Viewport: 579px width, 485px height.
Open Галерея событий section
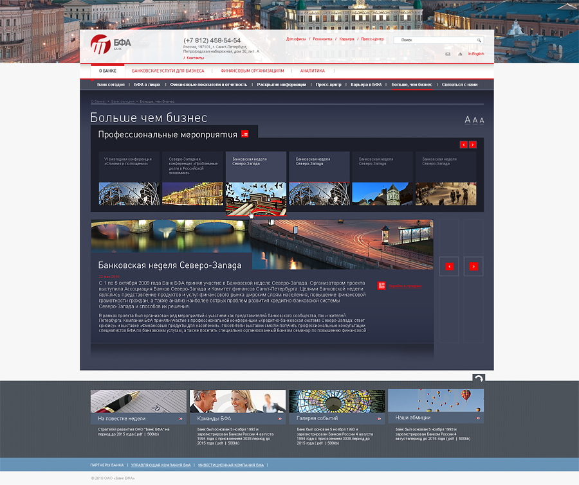pos(317,418)
